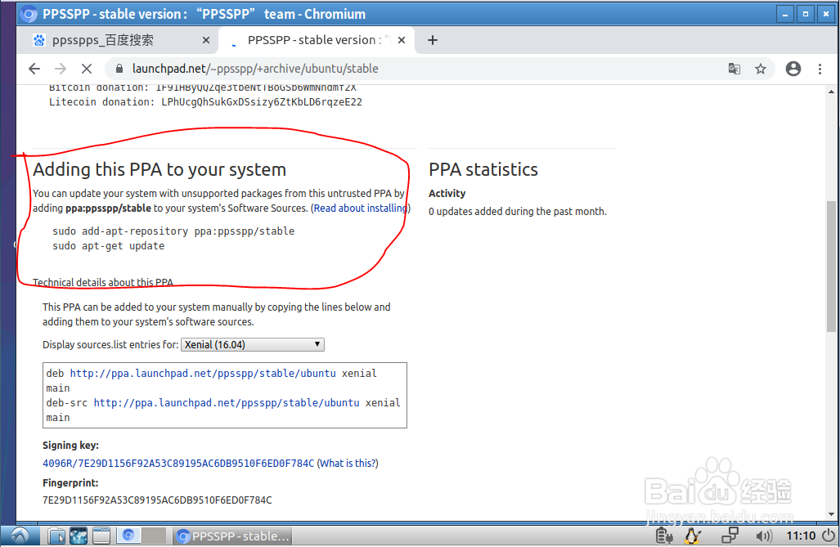
Task: Click the address bar URL
Action: pos(255,69)
